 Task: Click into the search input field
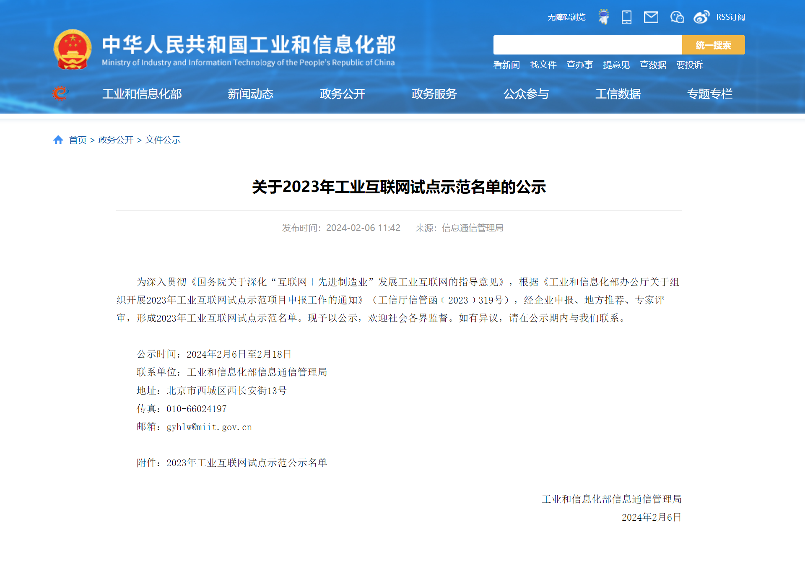pos(587,45)
